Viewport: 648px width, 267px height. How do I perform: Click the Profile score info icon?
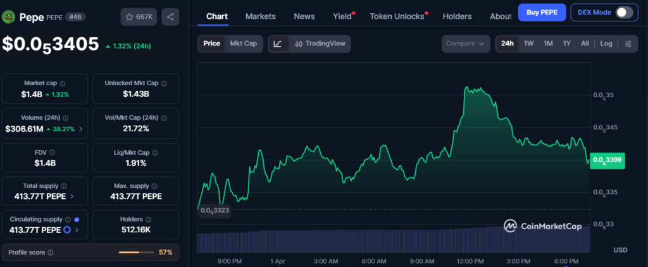tap(51, 252)
